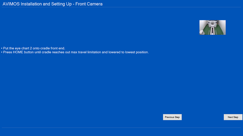243x136 pixels.
Task: Click the Next Step button
Action: point(233,117)
